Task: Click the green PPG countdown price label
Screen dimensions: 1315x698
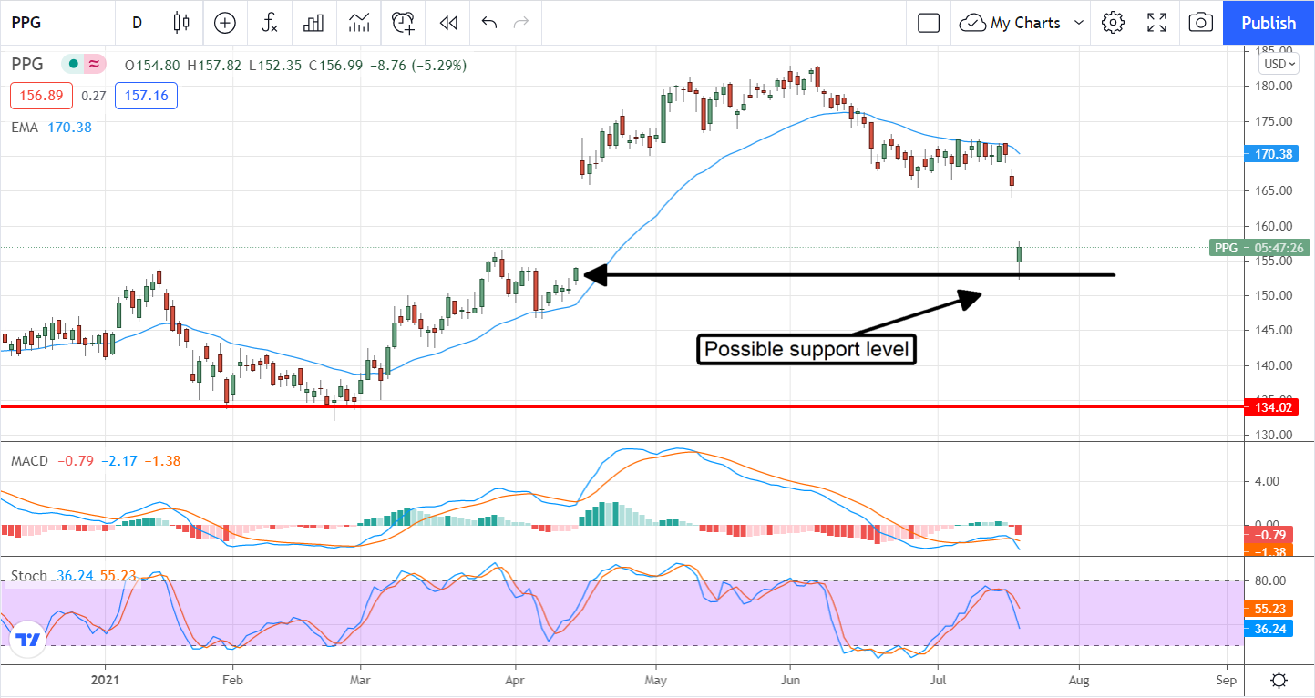Action: 1258,247
